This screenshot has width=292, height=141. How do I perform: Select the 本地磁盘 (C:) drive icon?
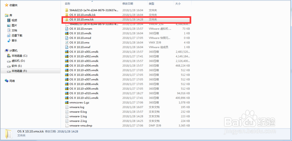[9, 56]
